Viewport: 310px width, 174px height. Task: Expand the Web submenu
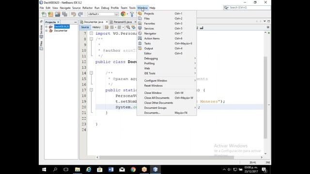(167, 69)
